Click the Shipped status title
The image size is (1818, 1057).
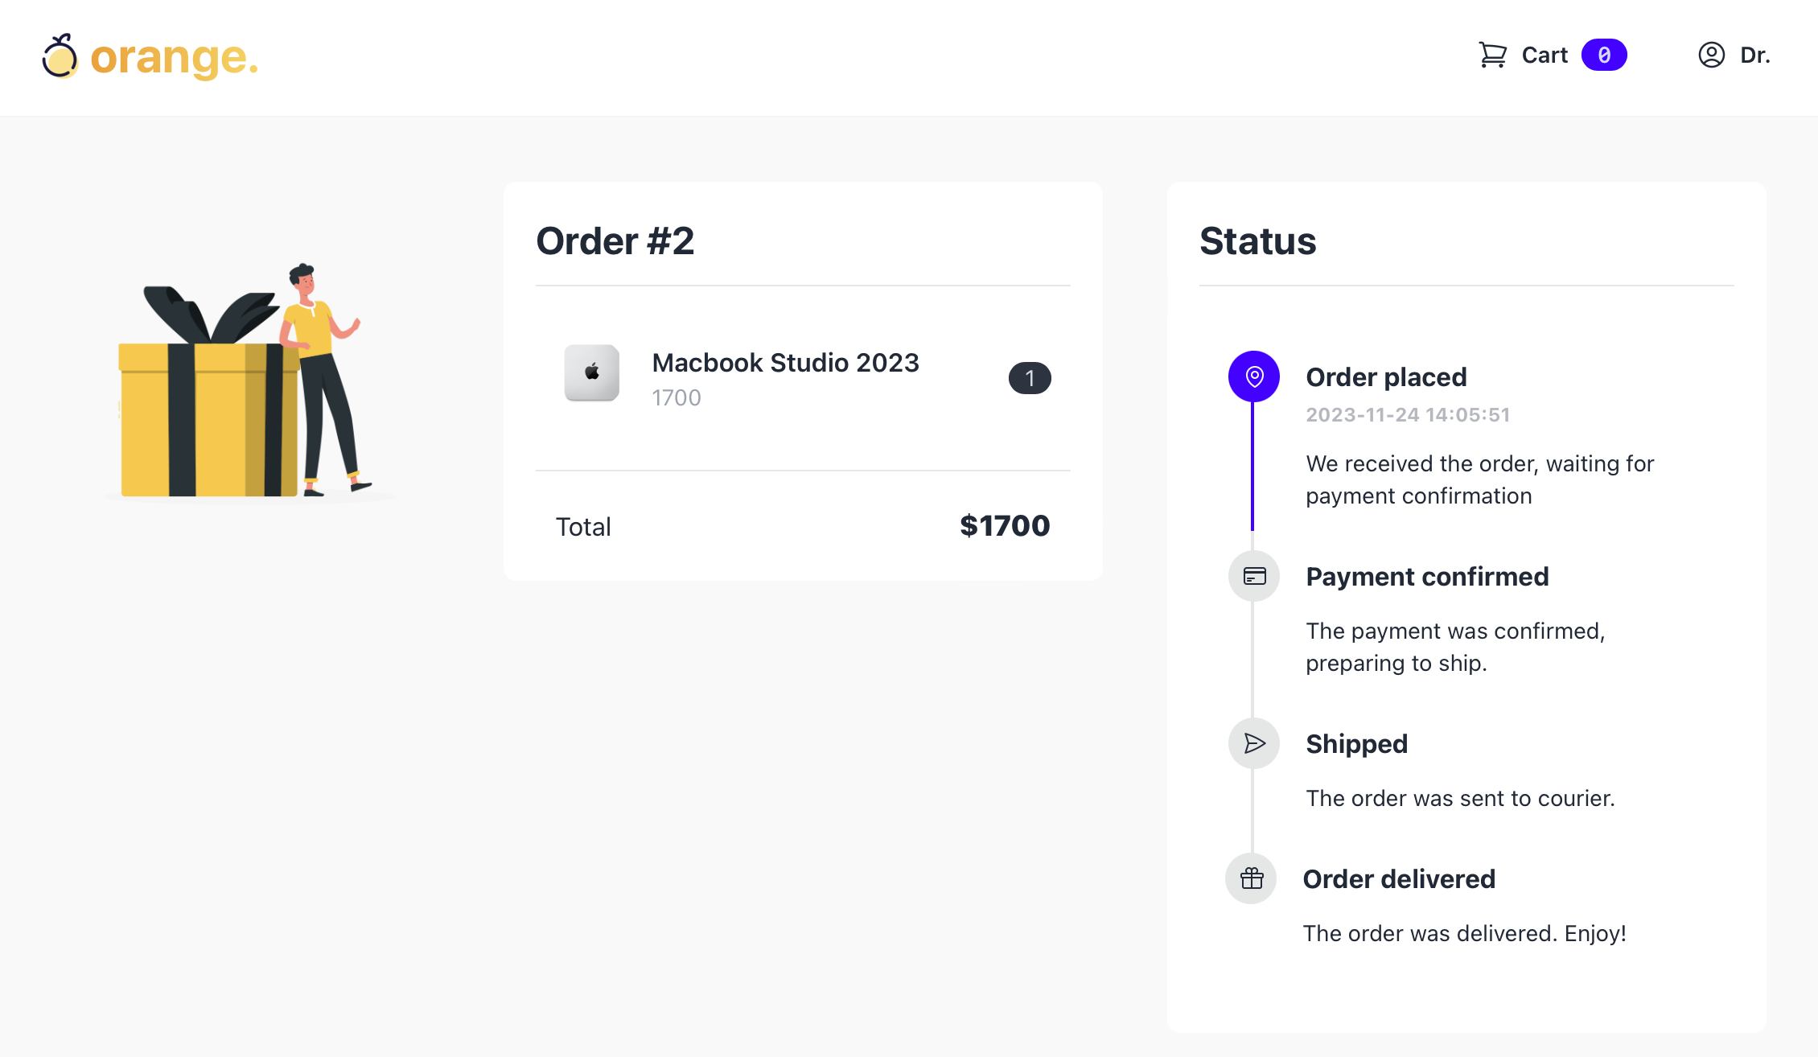[1356, 743]
